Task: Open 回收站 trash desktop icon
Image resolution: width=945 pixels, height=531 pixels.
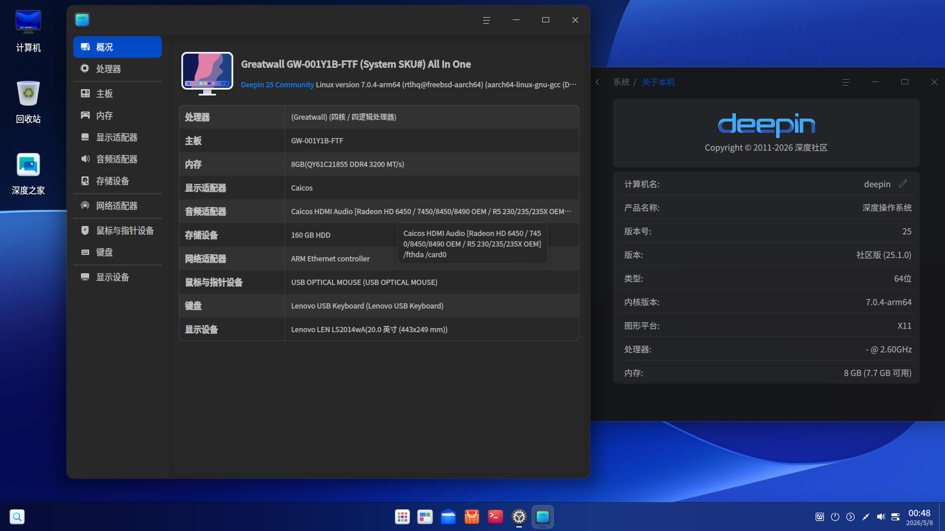Action: point(28,102)
